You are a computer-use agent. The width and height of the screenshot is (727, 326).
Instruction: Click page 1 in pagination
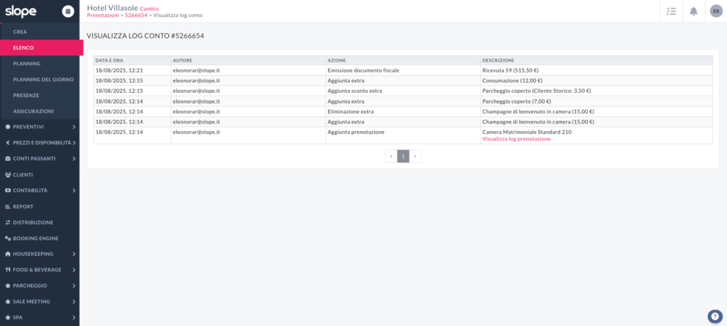(x=403, y=156)
